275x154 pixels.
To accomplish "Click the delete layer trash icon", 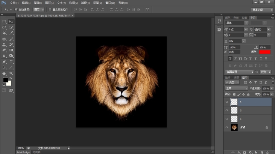I will click(267, 152).
